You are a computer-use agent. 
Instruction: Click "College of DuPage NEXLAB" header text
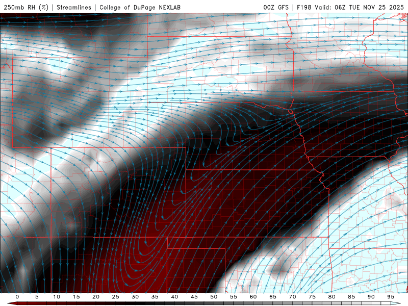point(140,7)
